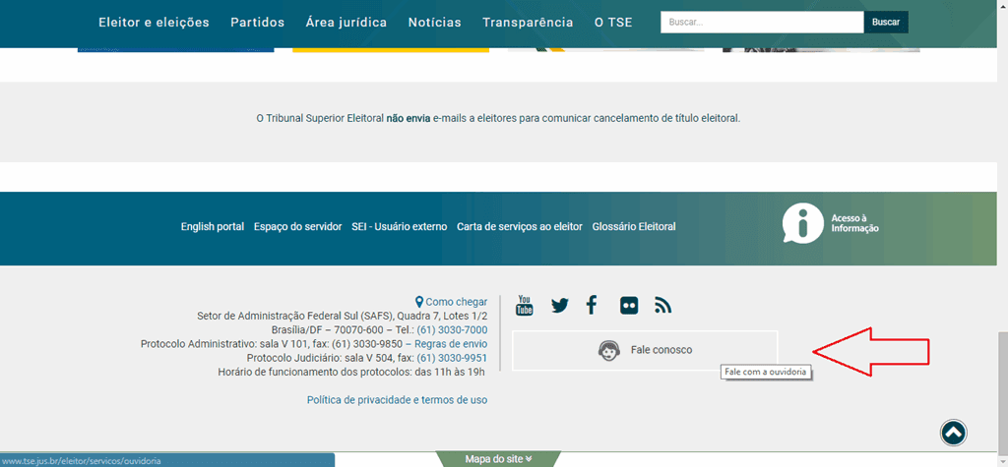
Task: Open Carta de serviços ao eleitor
Action: pyautogui.click(x=520, y=227)
